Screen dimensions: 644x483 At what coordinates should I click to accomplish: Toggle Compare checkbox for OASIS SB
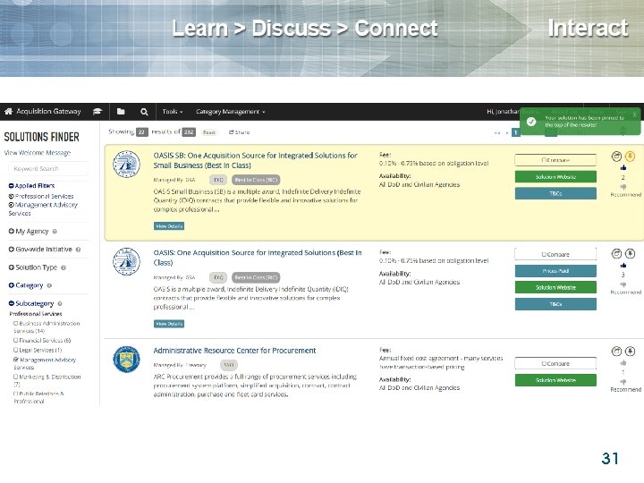[x=544, y=160]
